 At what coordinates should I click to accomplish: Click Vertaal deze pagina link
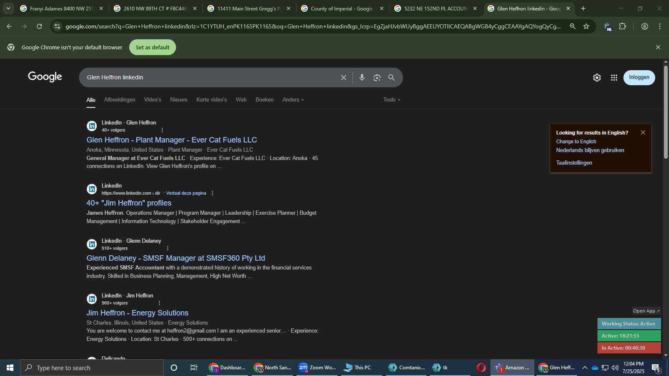(x=186, y=193)
